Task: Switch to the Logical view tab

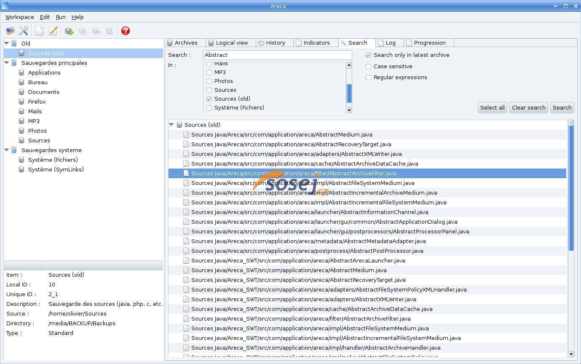Action: click(231, 43)
